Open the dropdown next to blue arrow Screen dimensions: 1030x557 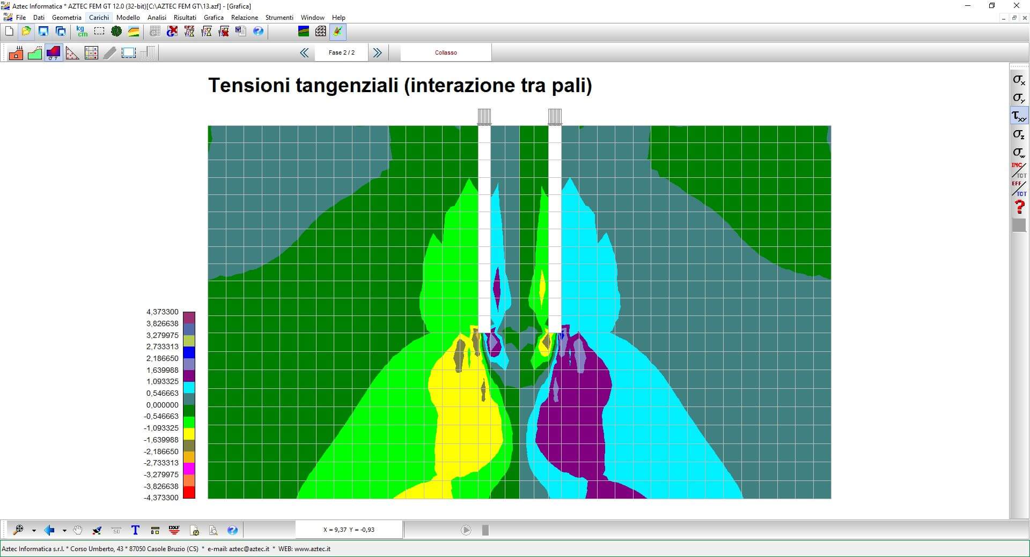[x=64, y=531]
